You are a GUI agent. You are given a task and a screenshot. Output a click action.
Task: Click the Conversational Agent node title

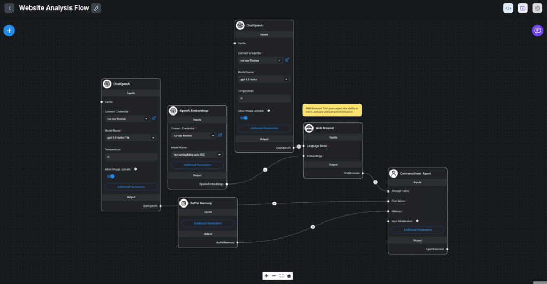pos(415,174)
